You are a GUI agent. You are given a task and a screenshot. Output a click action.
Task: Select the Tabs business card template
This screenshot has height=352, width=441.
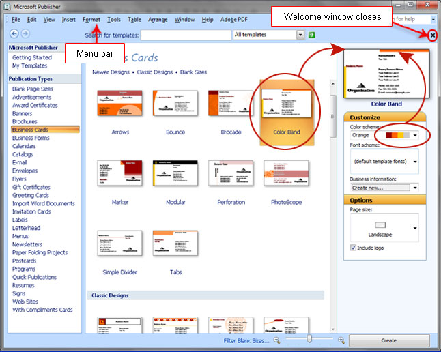(x=175, y=244)
